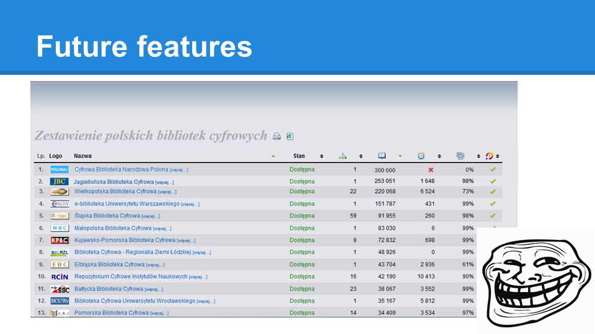The height and width of the screenshot is (334, 595).
Task: Sort the Stan column
Action: click(322, 156)
